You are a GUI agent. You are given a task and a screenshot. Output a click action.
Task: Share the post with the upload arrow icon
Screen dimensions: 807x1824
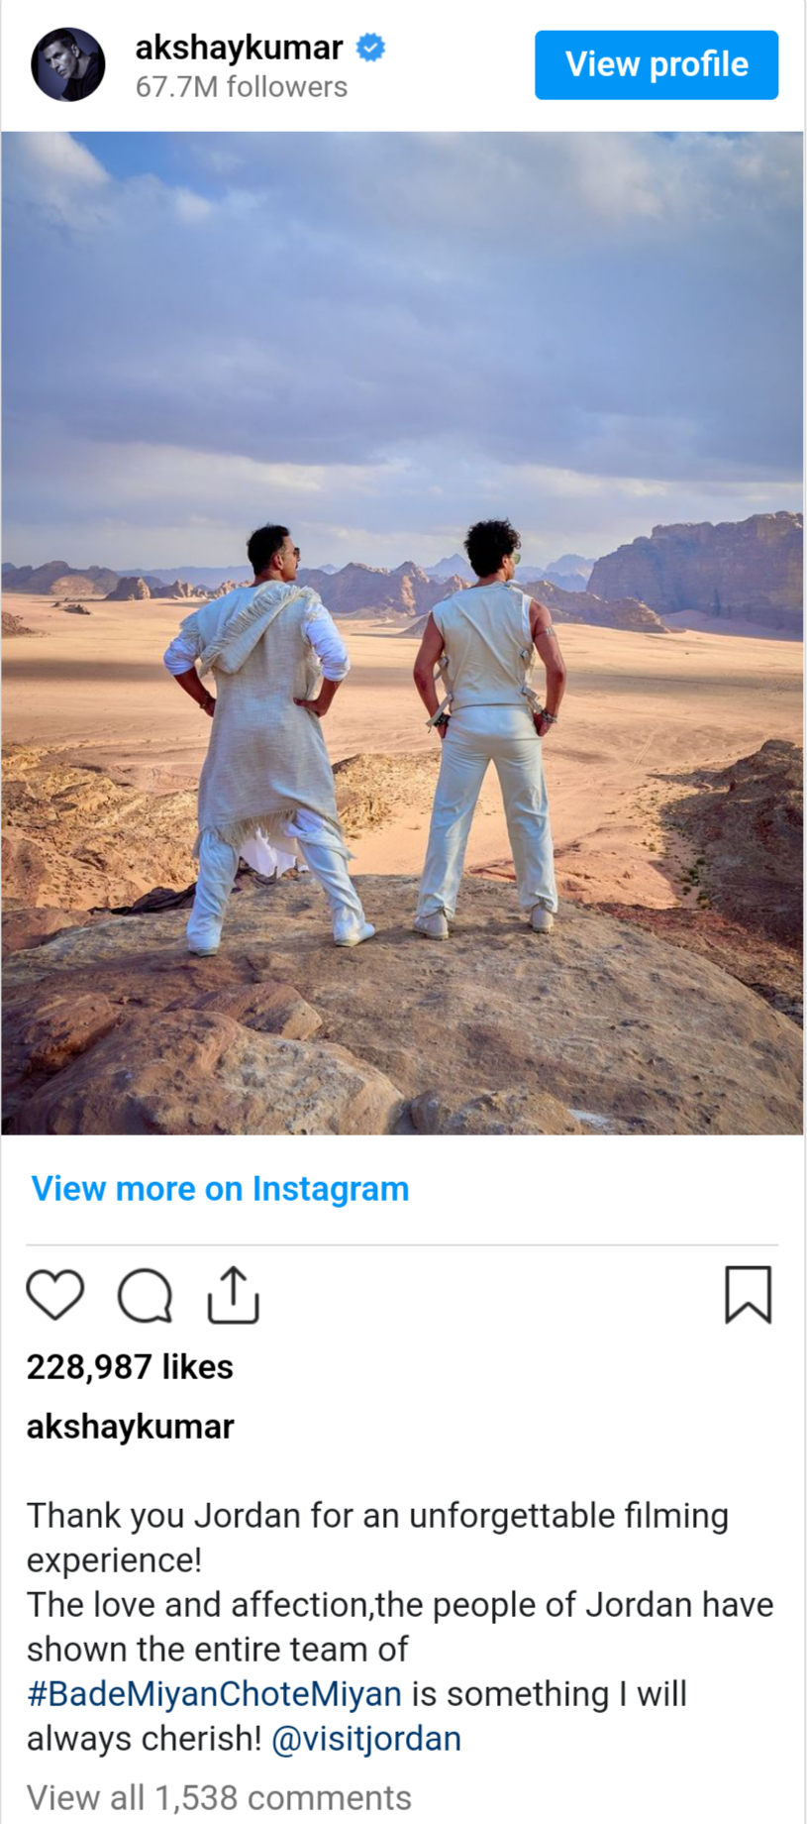(x=233, y=1294)
